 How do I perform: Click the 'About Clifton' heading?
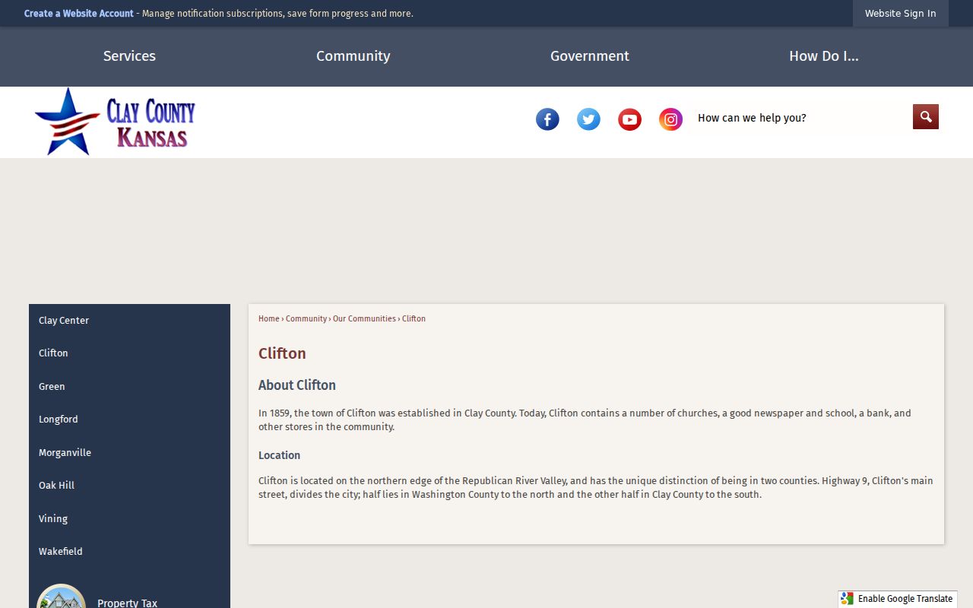(x=297, y=385)
